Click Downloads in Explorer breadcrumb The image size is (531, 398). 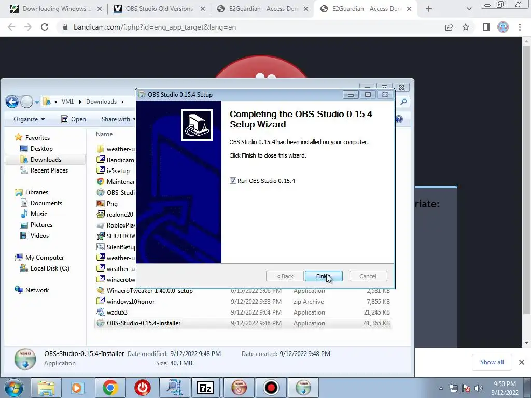pos(101,102)
